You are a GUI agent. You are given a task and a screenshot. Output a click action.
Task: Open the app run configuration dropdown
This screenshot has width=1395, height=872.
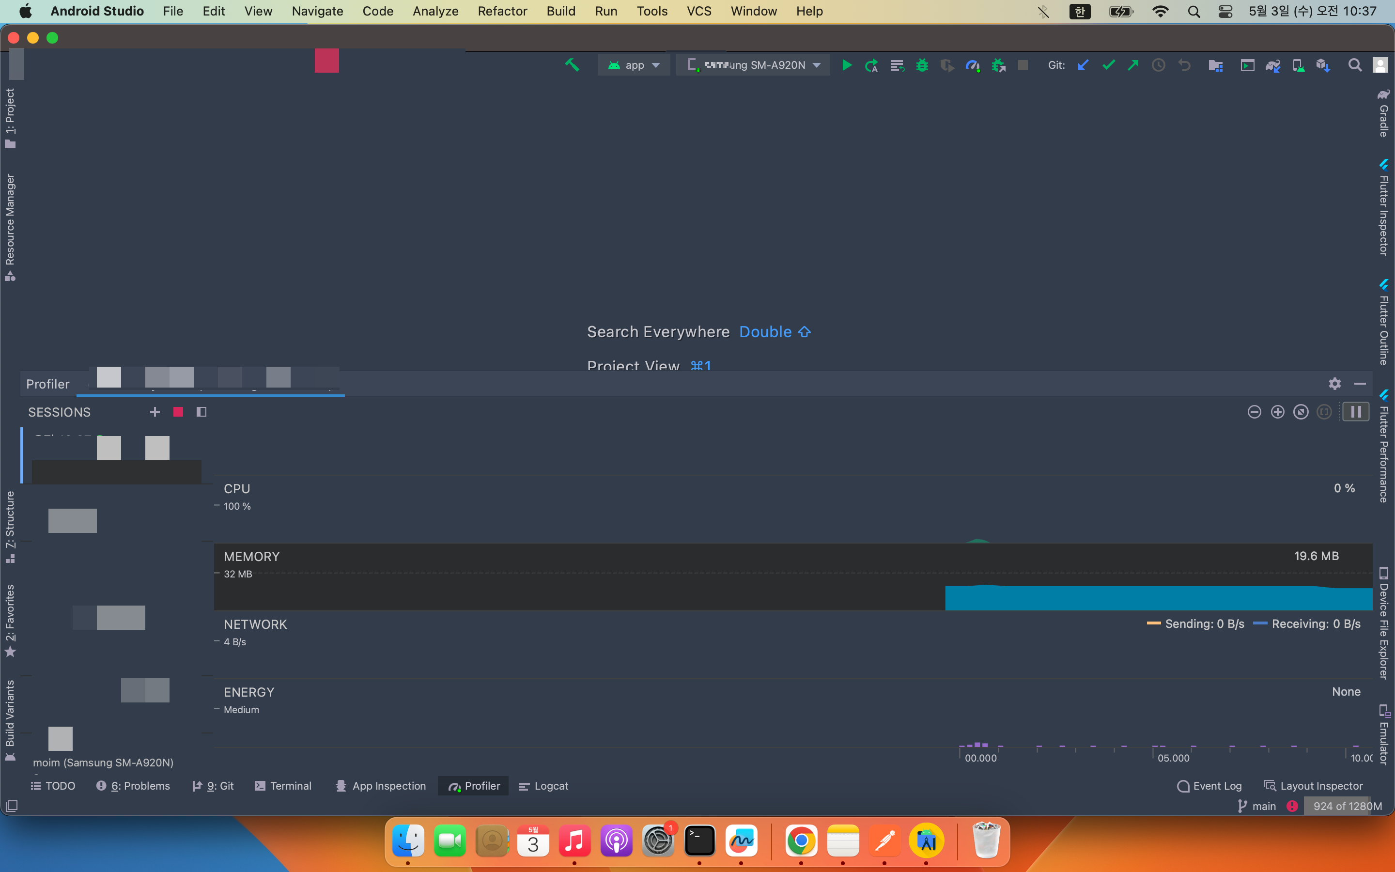click(634, 65)
